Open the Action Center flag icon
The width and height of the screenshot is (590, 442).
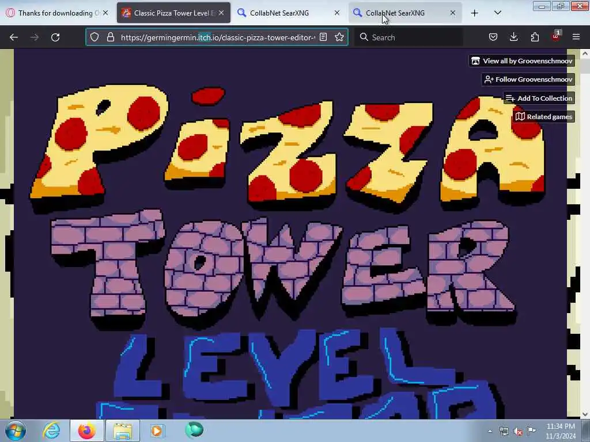(x=531, y=430)
